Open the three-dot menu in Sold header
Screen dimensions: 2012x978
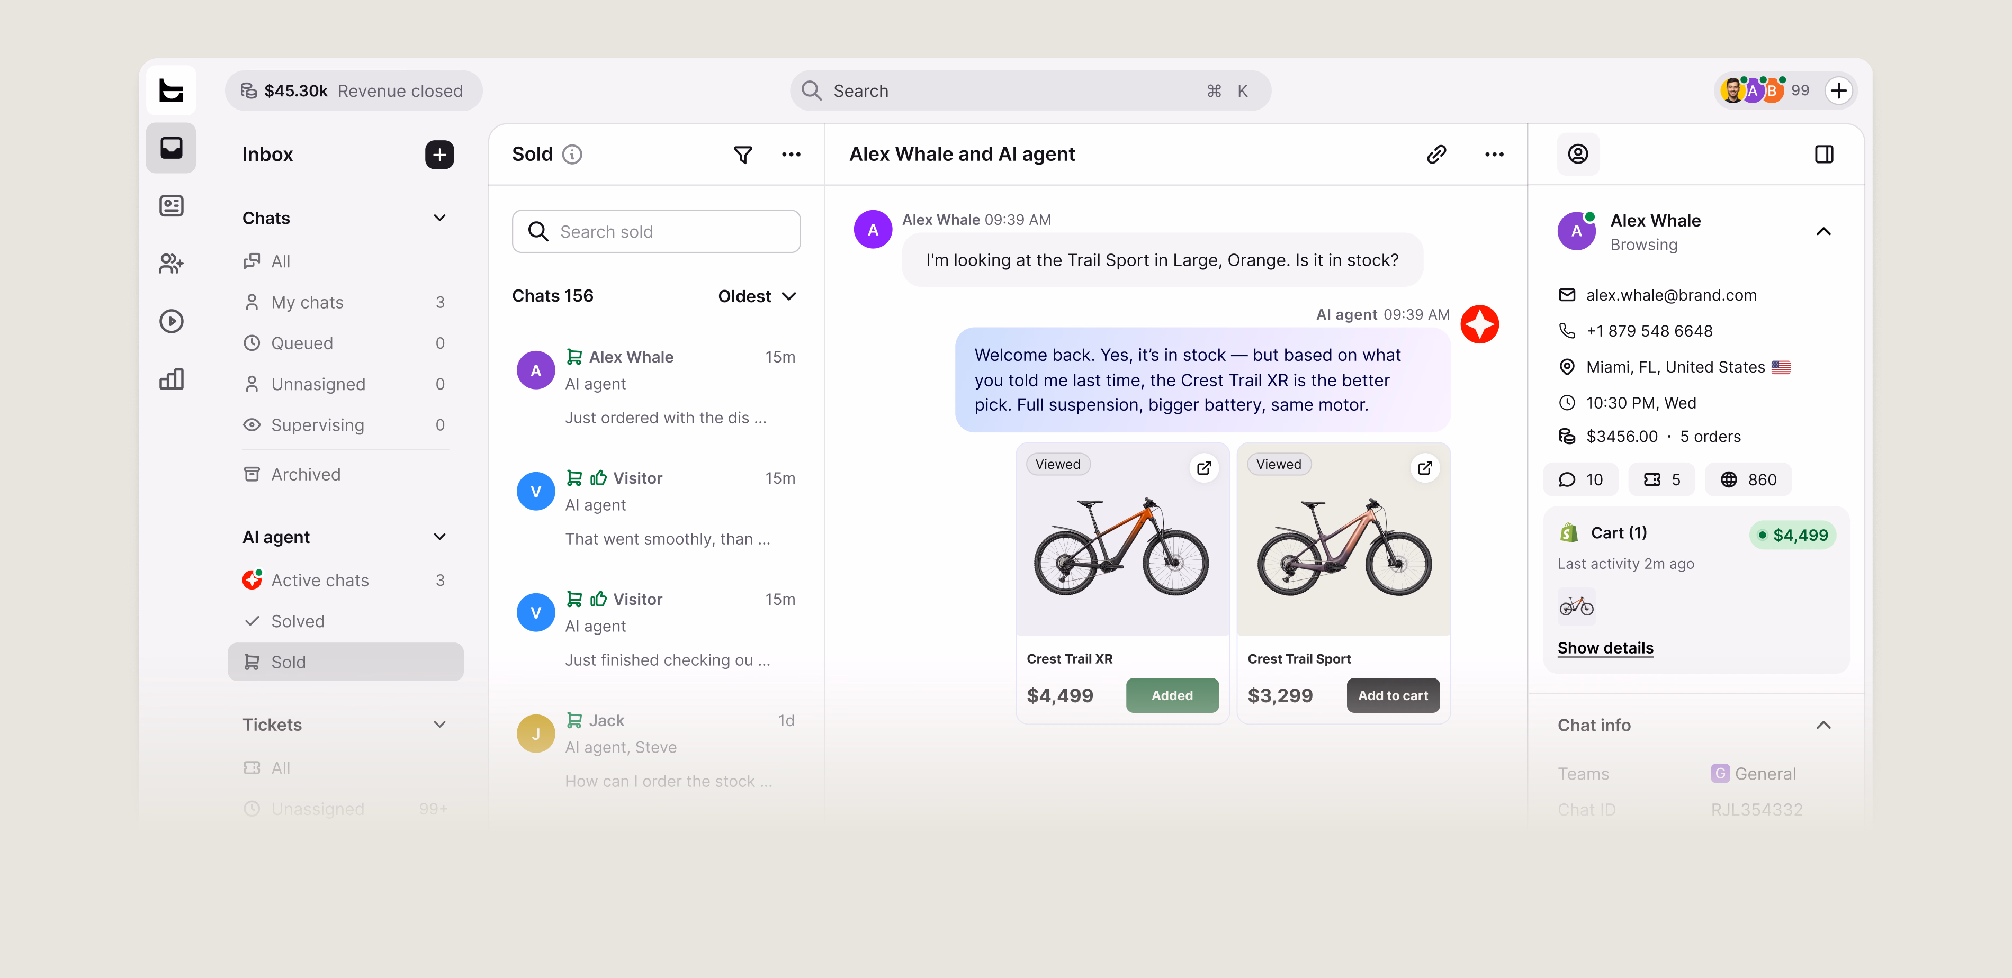[x=791, y=155]
